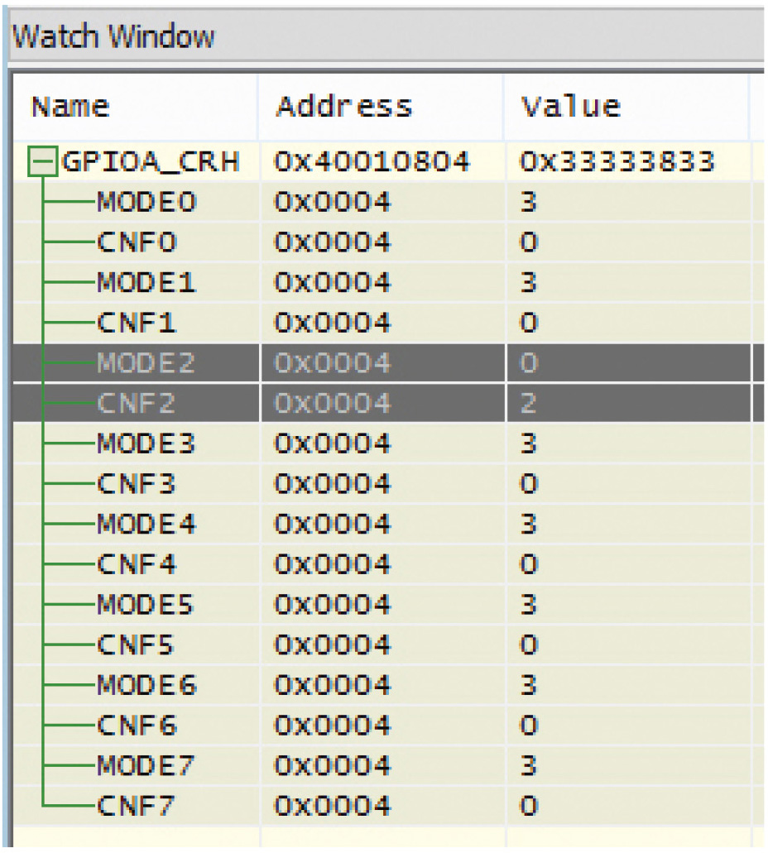
Task: Click the value 0 of CNF5
Action: tap(529, 645)
